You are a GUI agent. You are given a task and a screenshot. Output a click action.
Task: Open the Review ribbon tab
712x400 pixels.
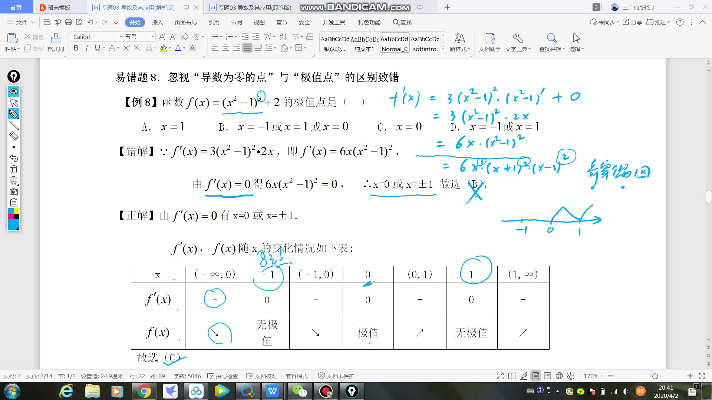pyautogui.click(x=237, y=22)
